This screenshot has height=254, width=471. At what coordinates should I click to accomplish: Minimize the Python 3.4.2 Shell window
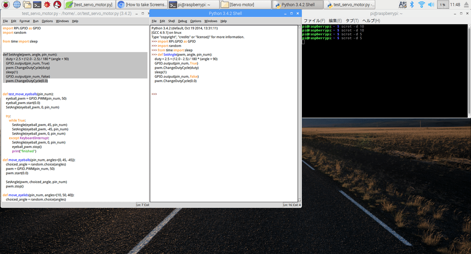point(285,13)
